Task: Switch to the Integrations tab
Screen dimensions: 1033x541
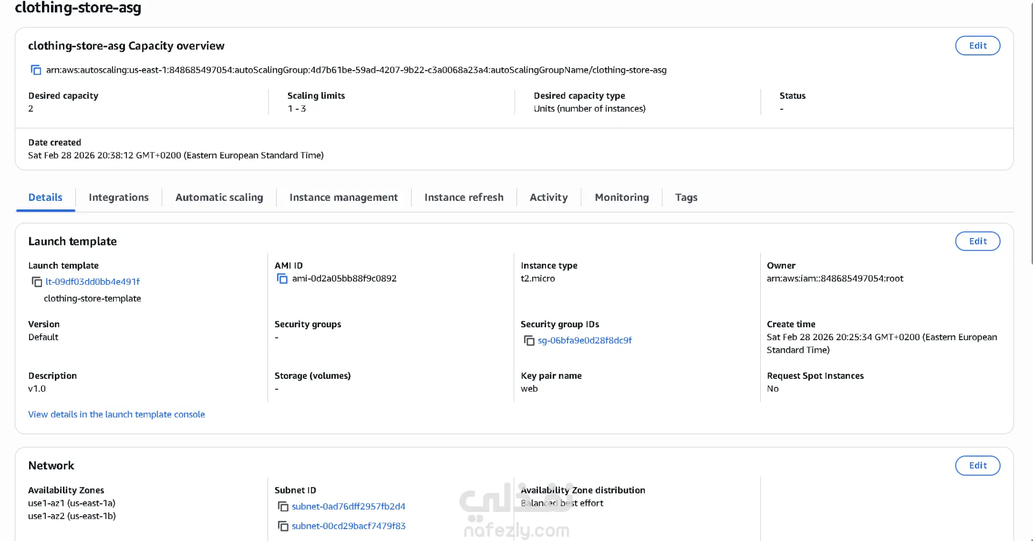Action: 118,198
